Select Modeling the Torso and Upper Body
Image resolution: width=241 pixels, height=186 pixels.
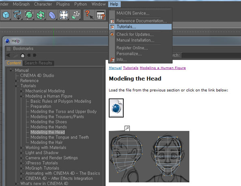click(x=64, y=111)
